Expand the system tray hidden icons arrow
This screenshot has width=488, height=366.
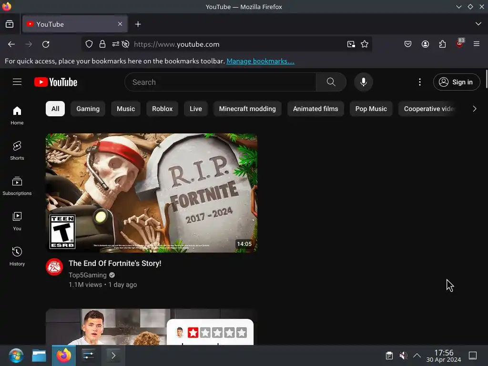tap(417, 356)
